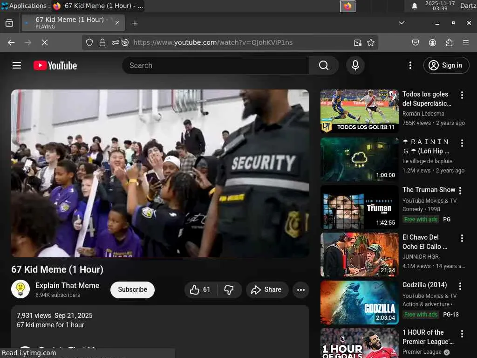Open 1 HOUR of Goals thumbnail
The image size is (477, 358).
pos(359,343)
